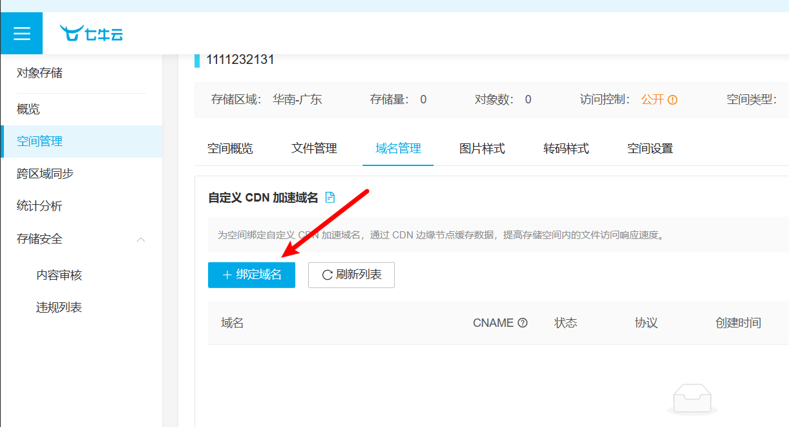This screenshot has height=427, width=789.
Task: Open the document icon beside 自定义 CDN 加速域名
Action: coord(330,198)
